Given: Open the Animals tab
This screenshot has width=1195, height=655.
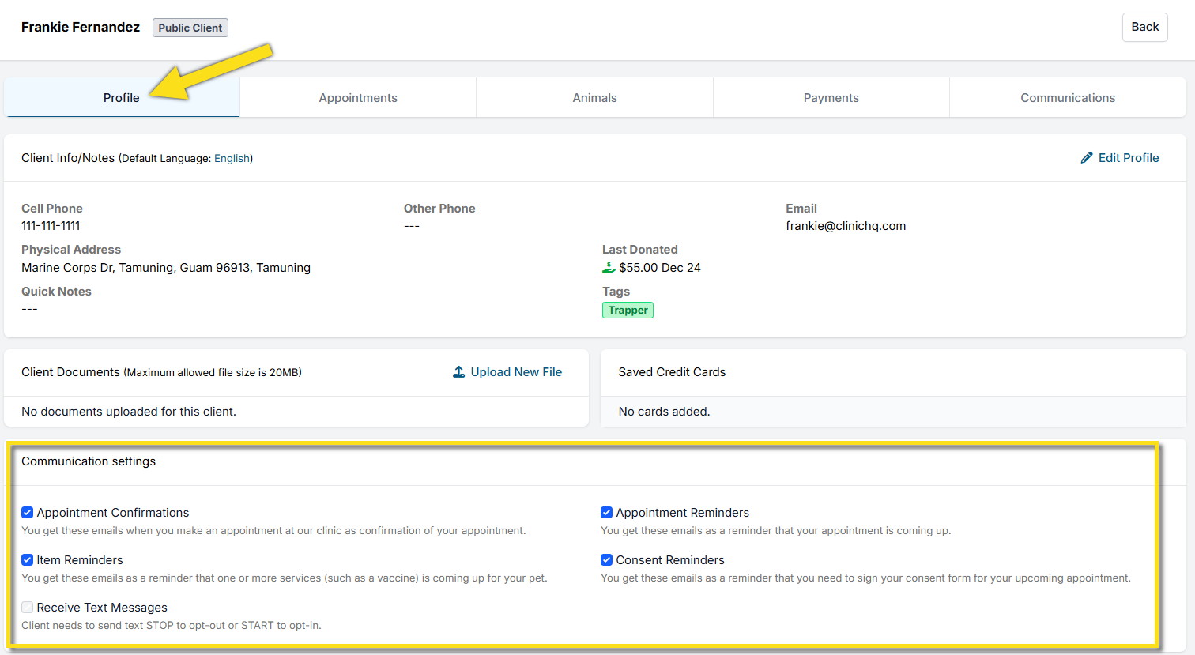Looking at the screenshot, I should [x=594, y=98].
